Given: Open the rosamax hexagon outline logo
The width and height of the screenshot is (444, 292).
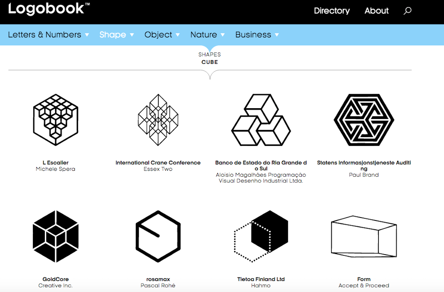Looking at the screenshot, I should click(x=158, y=236).
